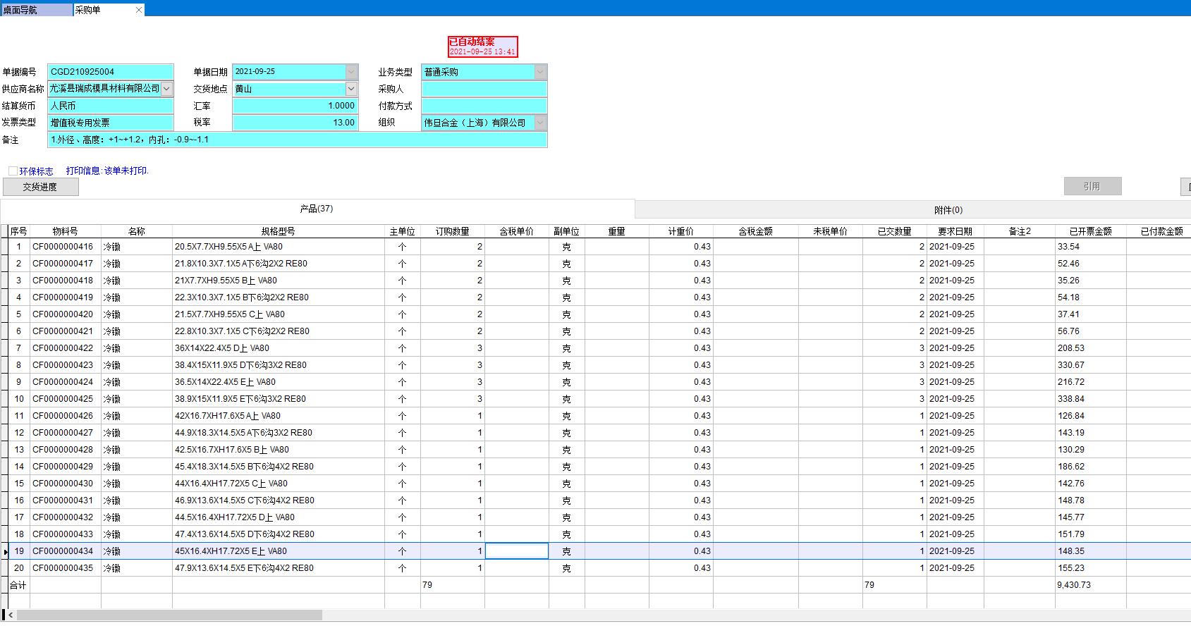Viewport: 1191px width, 633px height.
Task: Click the horizontal scrollbar left arrow
Action: point(11,615)
